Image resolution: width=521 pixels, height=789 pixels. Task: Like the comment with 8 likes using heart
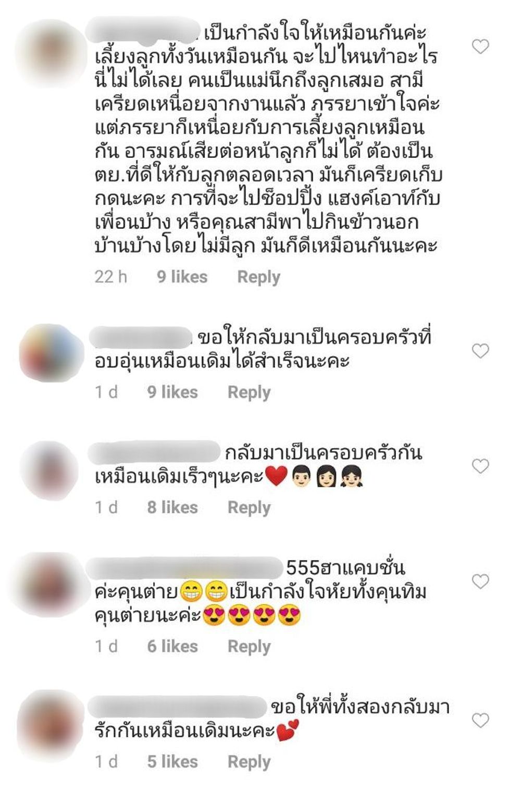click(x=480, y=465)
